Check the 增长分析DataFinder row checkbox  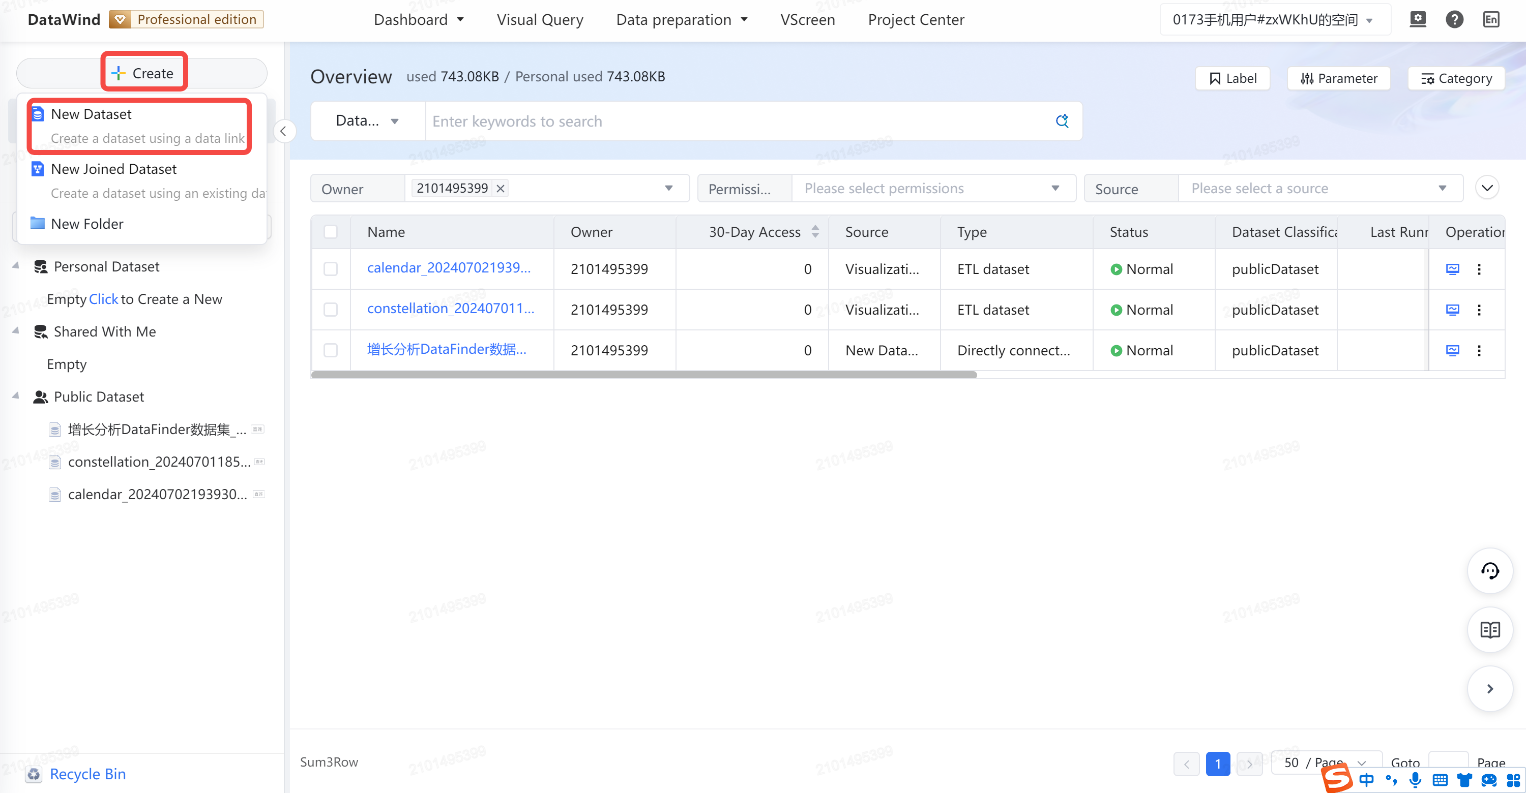pyautogui.click(x=331, y=350)
